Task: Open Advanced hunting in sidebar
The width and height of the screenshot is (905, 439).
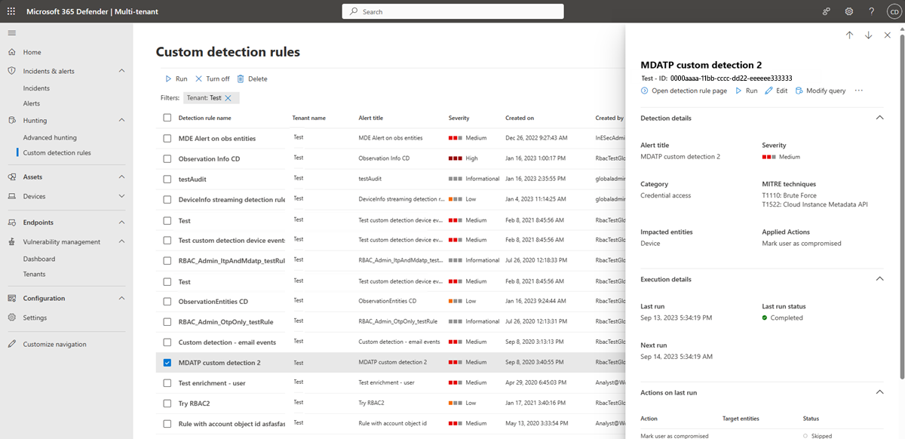Action: pyautogui.click(x=50, y=137)
